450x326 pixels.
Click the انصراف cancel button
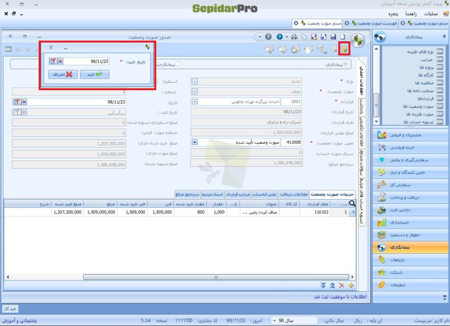point(63,74)
